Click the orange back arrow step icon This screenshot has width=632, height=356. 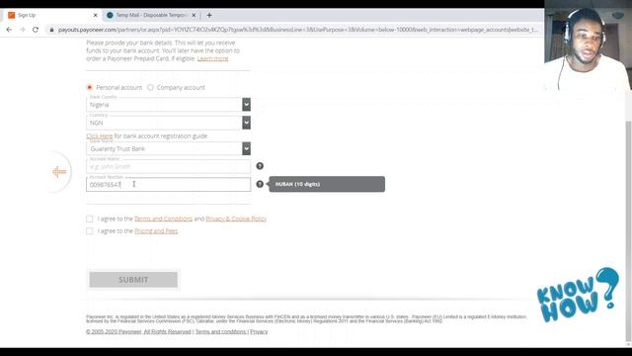[59, 172]
